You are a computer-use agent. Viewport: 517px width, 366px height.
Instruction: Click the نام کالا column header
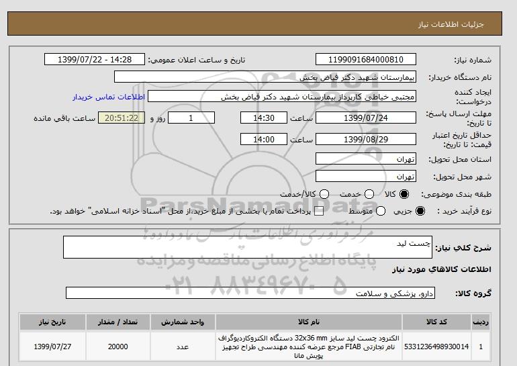(x=309, y=322)
